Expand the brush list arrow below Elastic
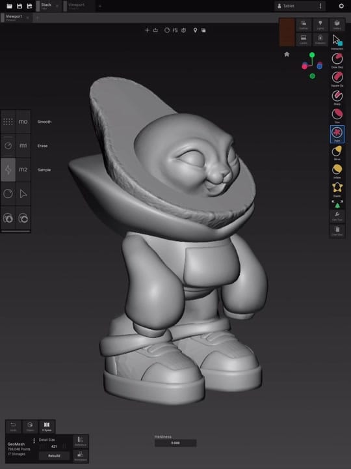 tap(337, 205)
